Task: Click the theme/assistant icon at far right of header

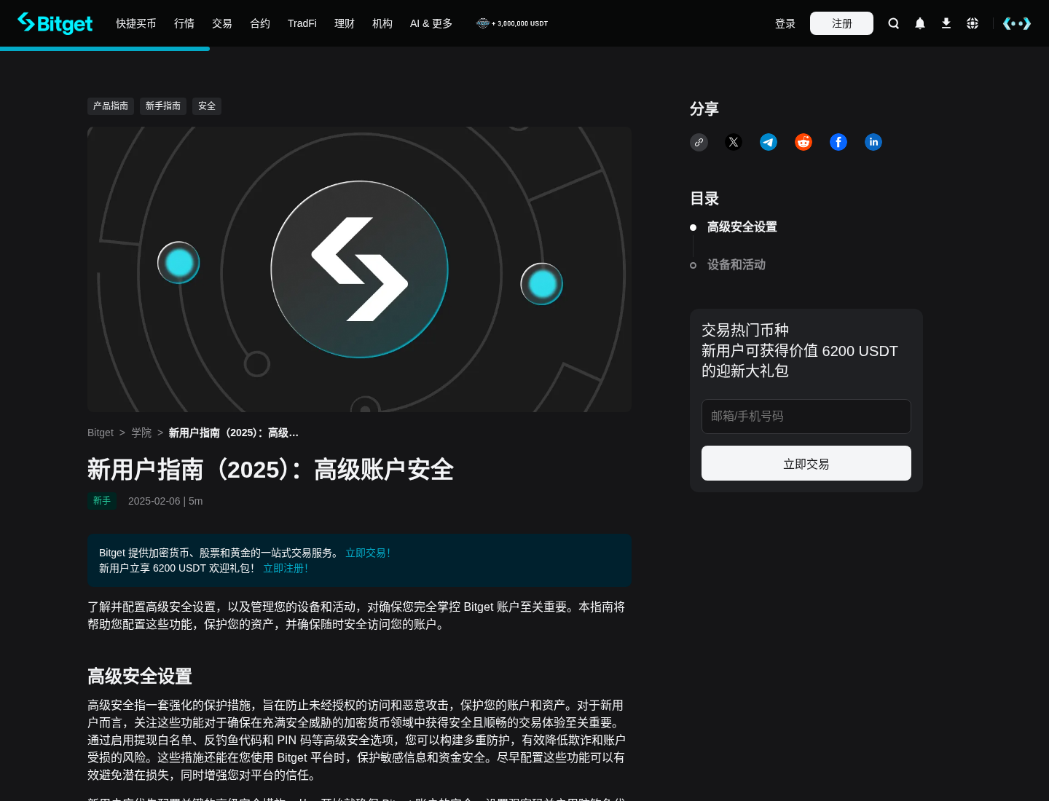Action: 1017,23
